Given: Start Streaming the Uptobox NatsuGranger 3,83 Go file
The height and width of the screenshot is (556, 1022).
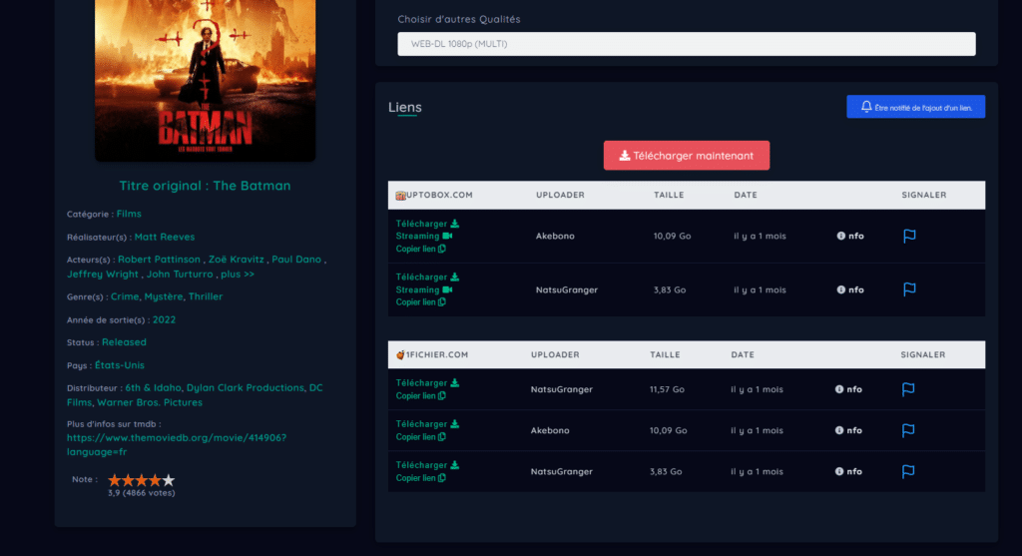Looking at the screenshot, I should 423,289.
